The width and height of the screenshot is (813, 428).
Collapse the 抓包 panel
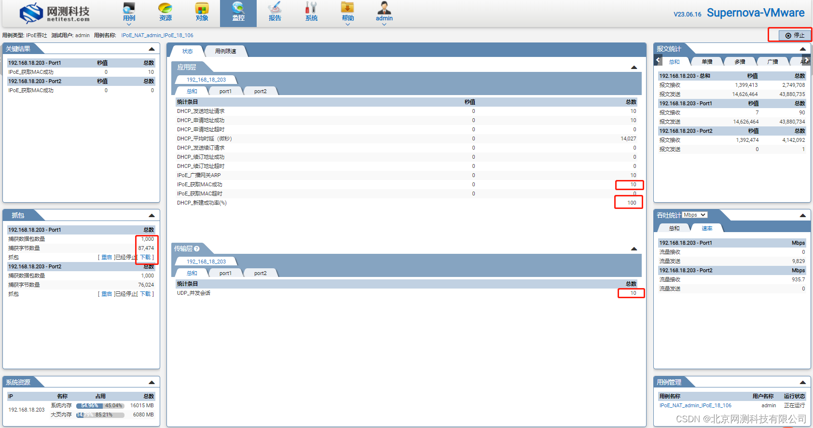[152, 215]
